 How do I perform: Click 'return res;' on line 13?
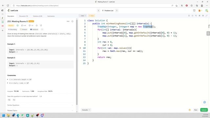(104, 57)
